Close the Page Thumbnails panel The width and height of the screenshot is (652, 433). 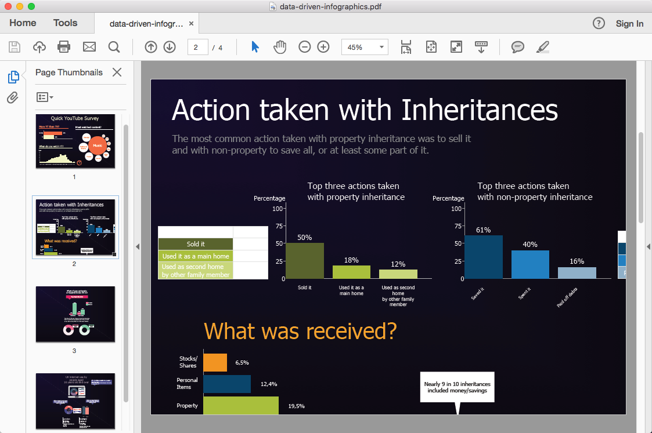(x=117, y=72)
